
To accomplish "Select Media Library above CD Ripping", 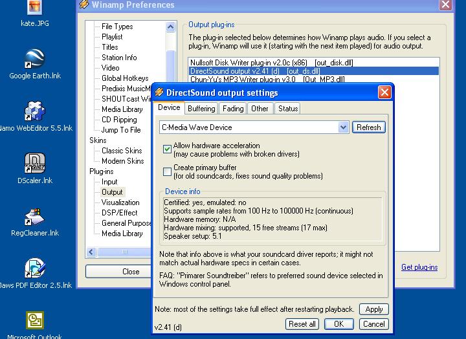I will [x=122, y=109].
